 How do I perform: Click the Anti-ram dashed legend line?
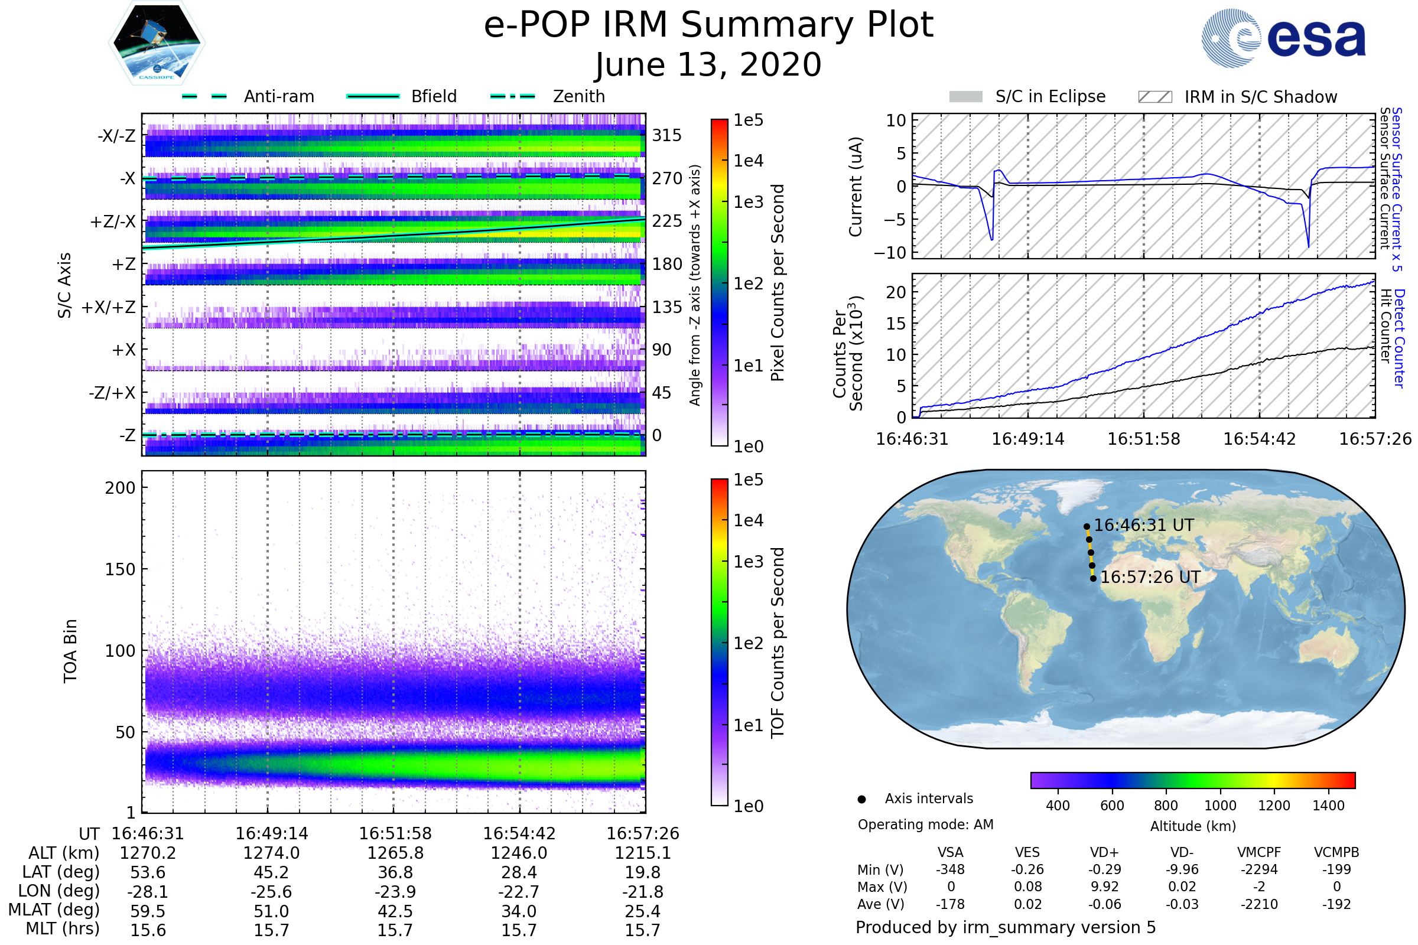click(204, 96)
